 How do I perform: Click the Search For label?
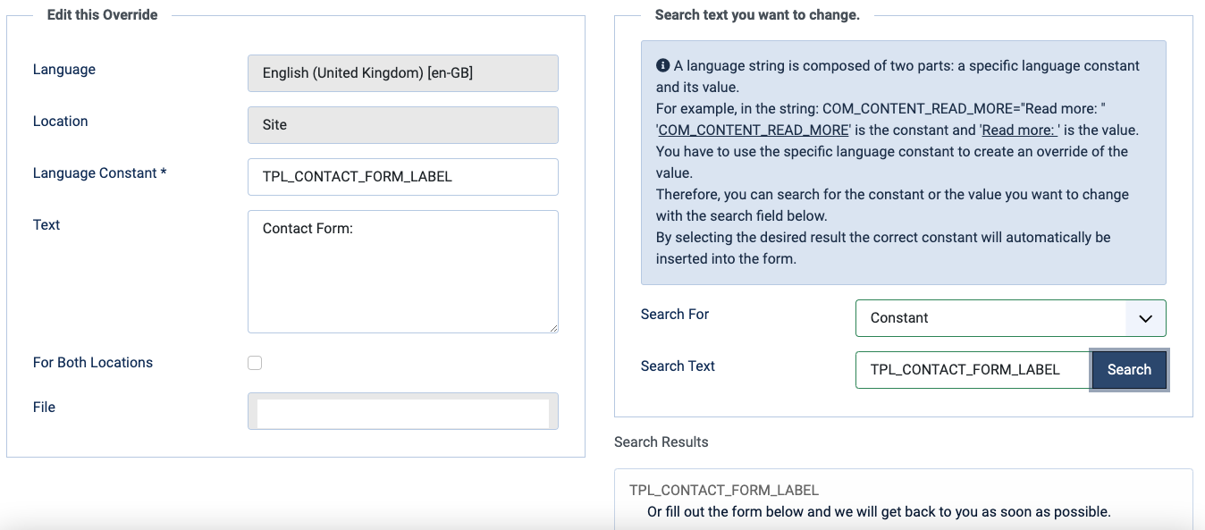tap(675, 315)
